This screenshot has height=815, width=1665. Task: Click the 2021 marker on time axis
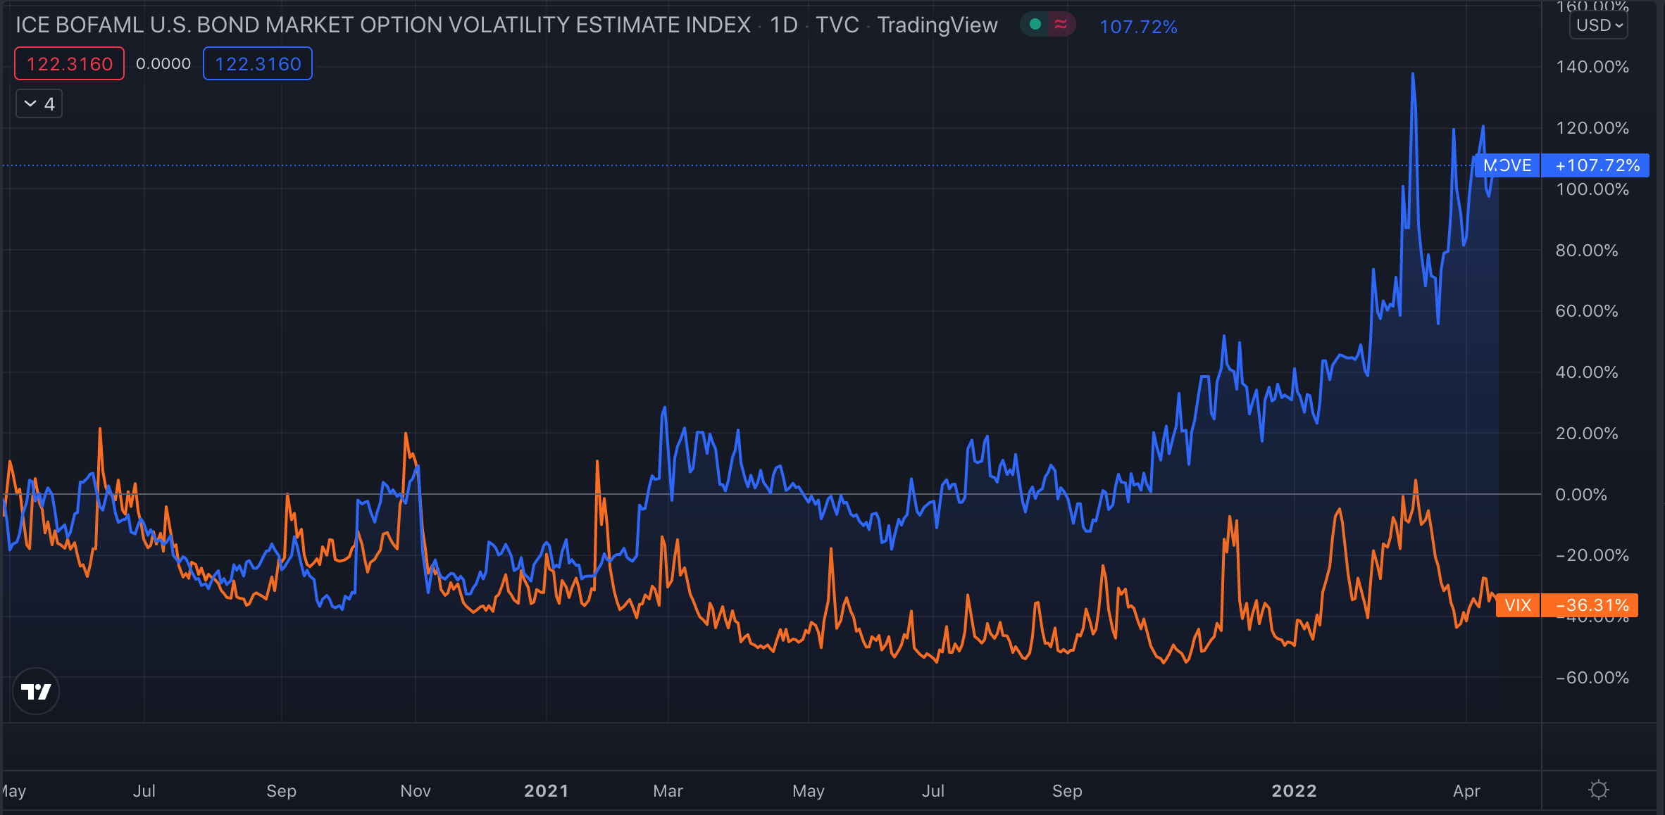pyautogui.click(x=546, y=791)
